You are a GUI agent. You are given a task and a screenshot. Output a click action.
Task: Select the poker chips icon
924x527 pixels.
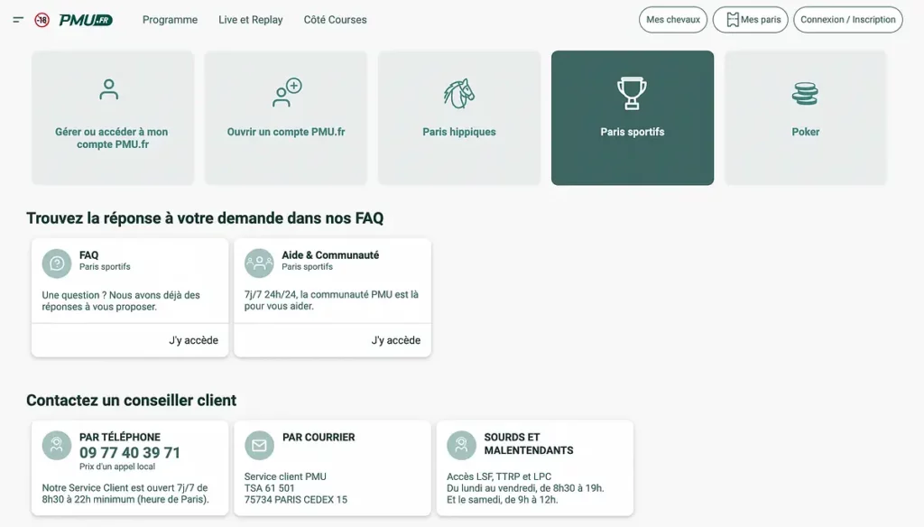805,92
